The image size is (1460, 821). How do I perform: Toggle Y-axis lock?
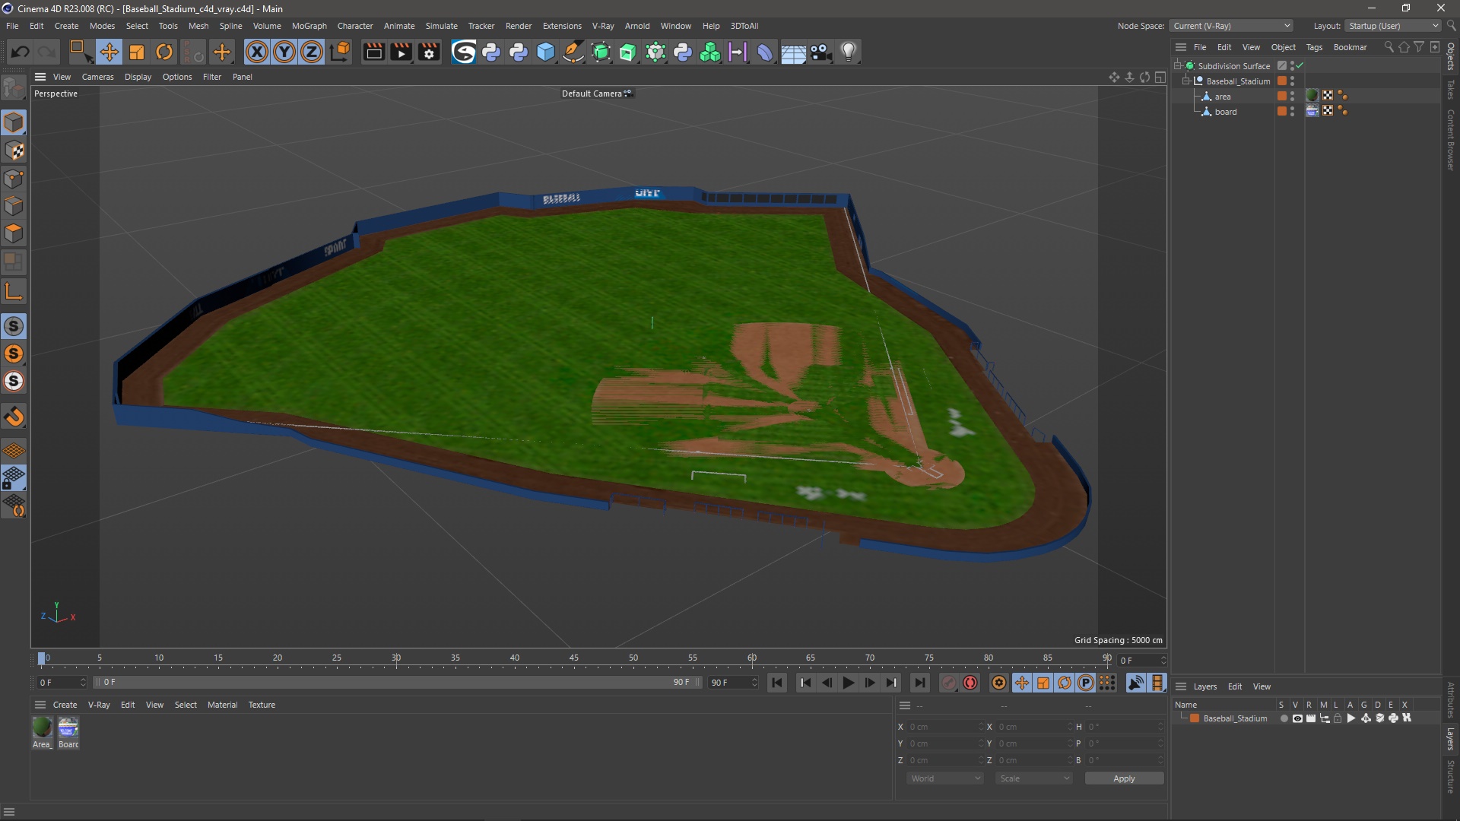point(284,52)
